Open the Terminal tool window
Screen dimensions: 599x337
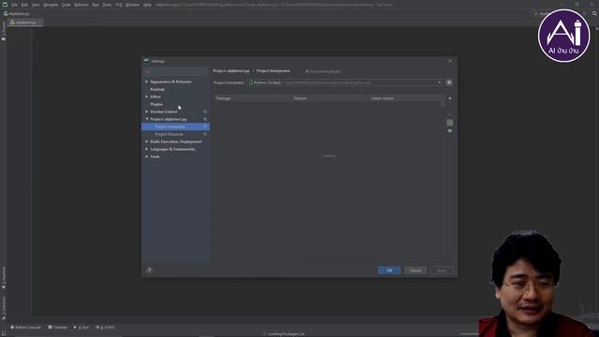point(58,328)
